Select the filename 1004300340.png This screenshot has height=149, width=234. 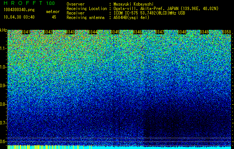coord(19,10)
